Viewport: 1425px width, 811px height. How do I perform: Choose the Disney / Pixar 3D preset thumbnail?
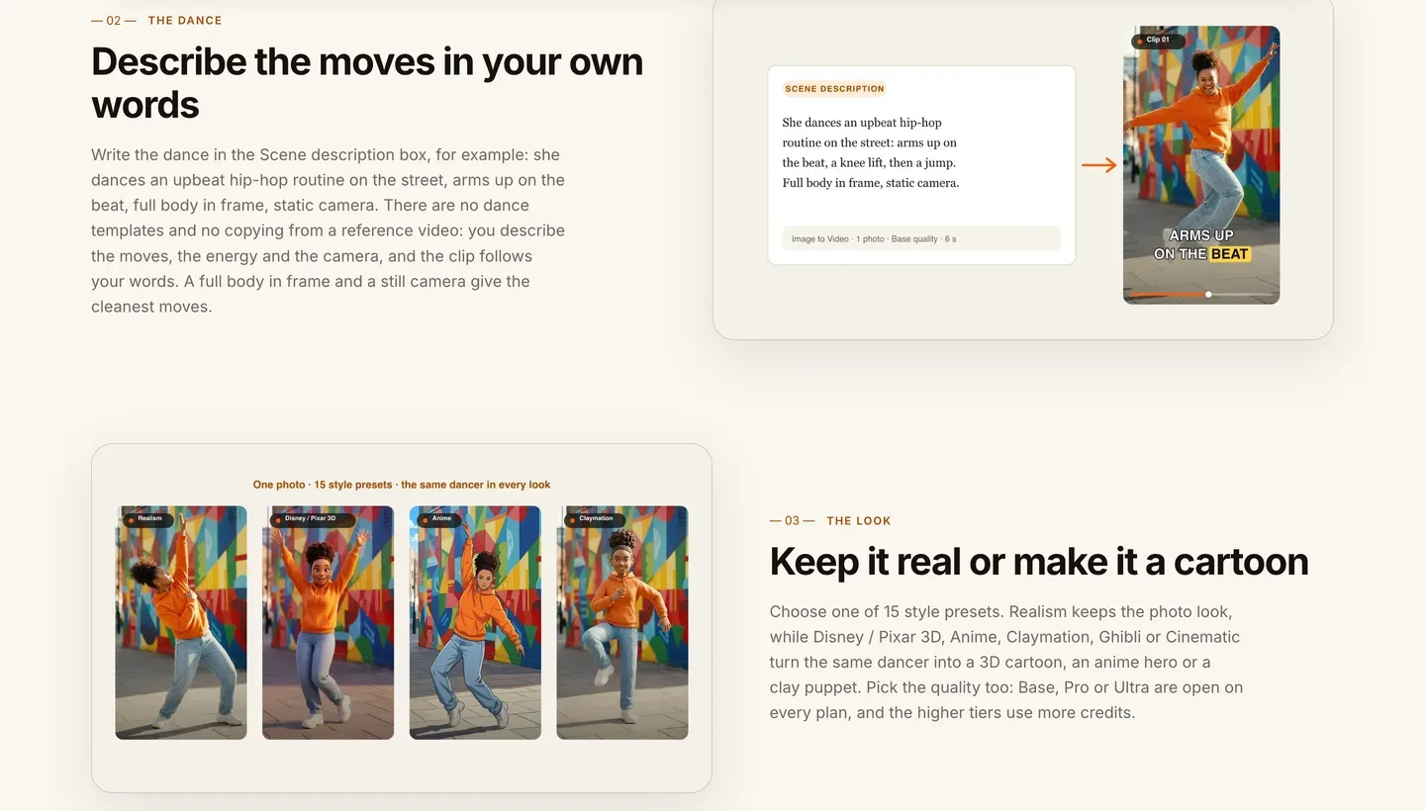pyautogui.click(x=328, y=623)
